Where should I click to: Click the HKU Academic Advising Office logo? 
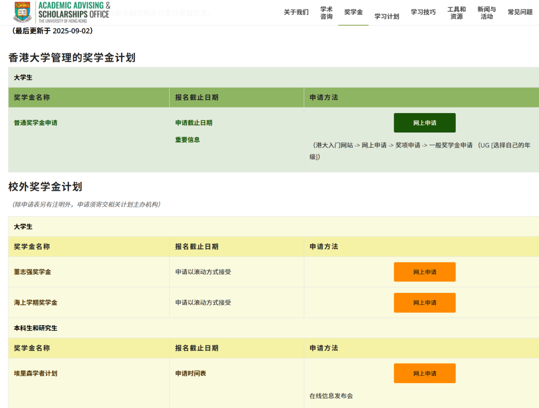coord(61,12)
